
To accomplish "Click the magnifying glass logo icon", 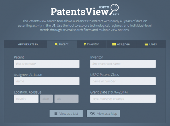I will tap(114, 9).
